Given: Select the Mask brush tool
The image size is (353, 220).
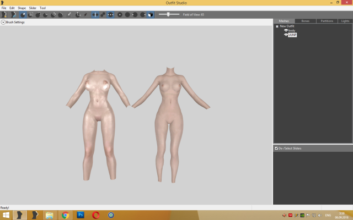Looking at the screenshot, I should coord(30,15).
